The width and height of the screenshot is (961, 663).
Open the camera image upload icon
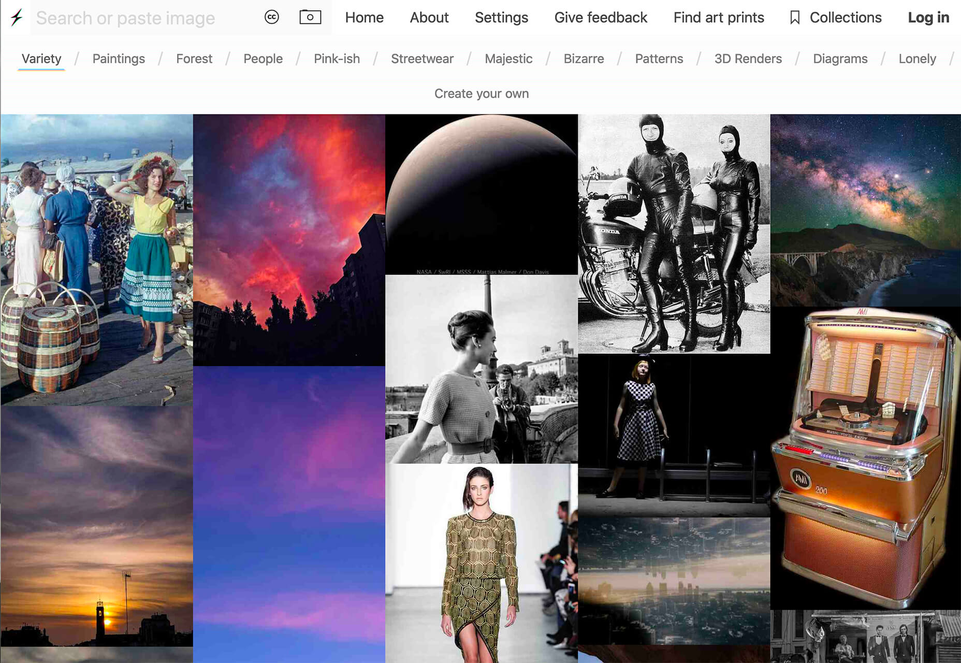tap(310, 17)
